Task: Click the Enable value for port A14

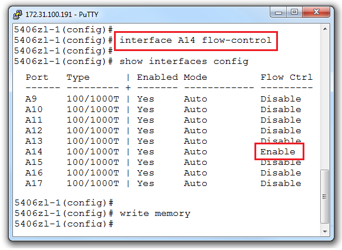Action: click(278, 151)
